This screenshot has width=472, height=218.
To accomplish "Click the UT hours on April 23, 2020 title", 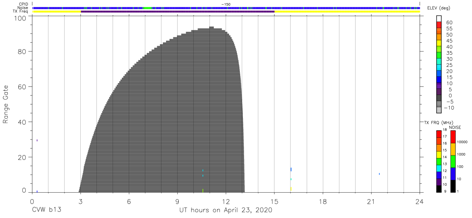I will point(226,210).
